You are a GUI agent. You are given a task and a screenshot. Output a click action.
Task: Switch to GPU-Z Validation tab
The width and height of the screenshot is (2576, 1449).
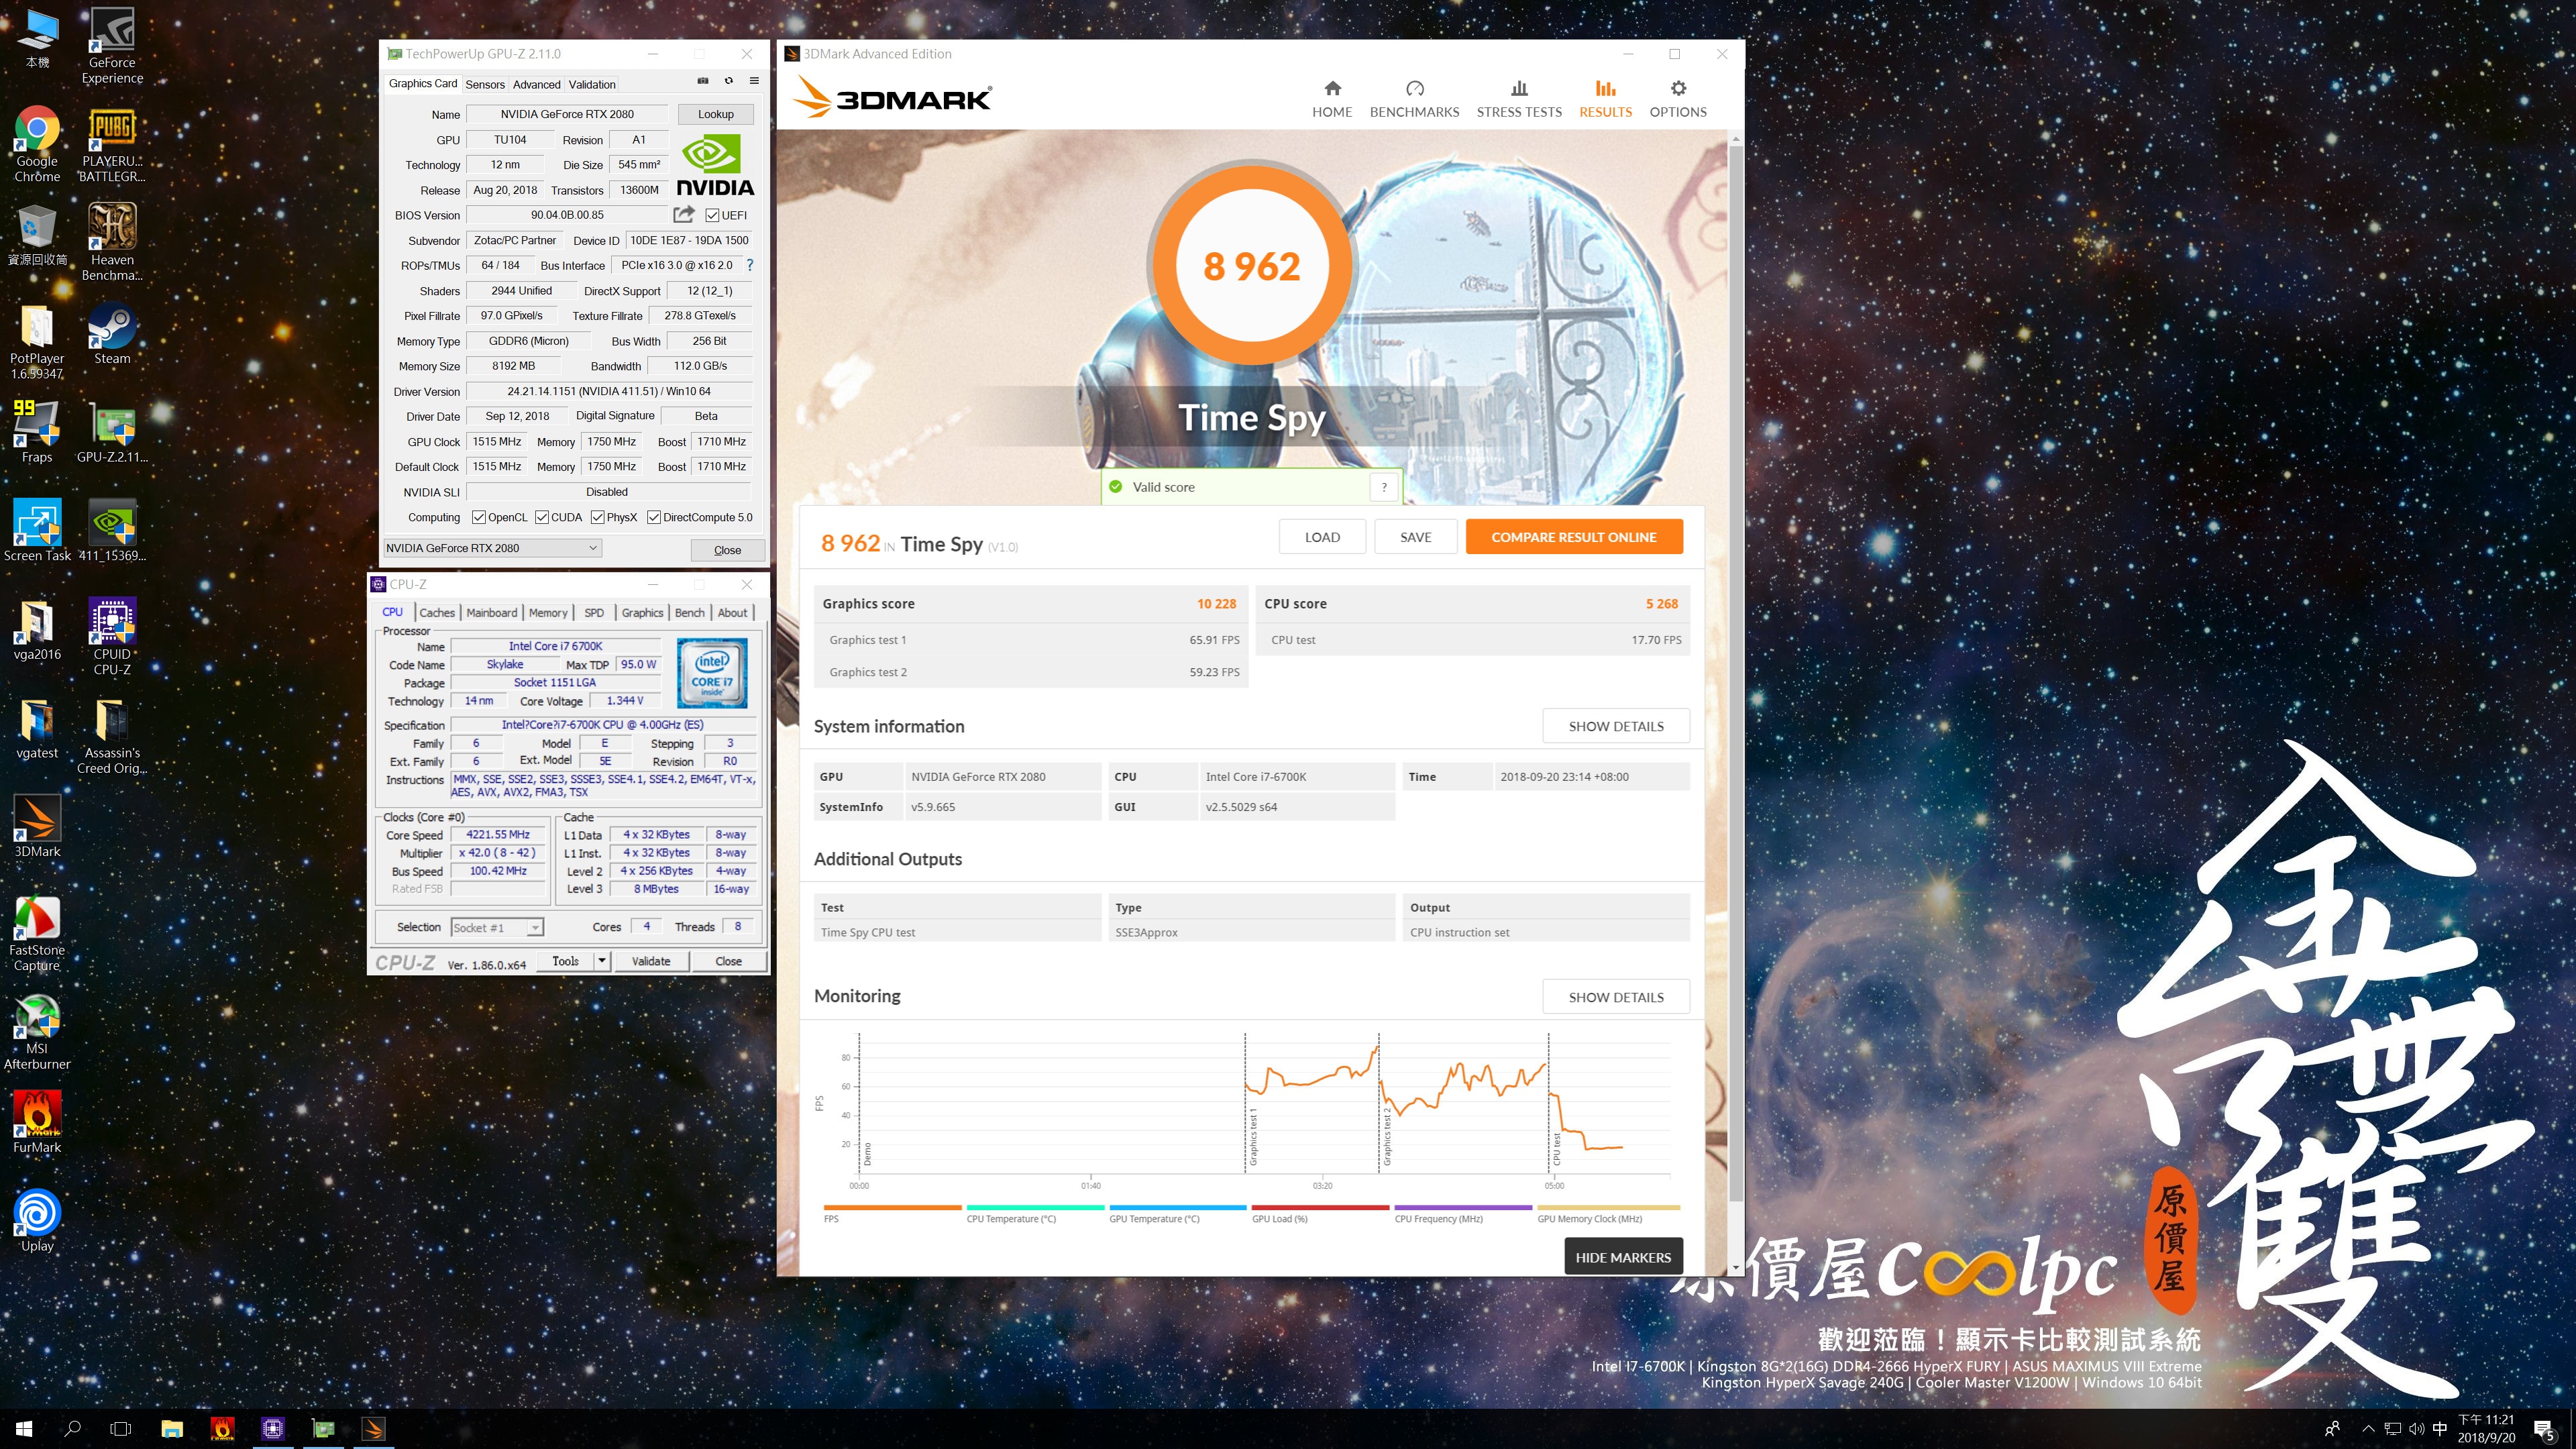(592, 84)
